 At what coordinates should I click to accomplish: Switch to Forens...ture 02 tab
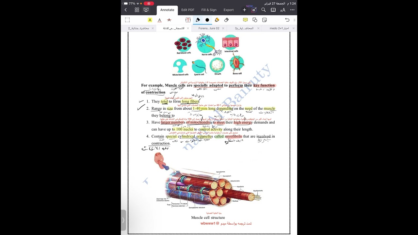209,28
